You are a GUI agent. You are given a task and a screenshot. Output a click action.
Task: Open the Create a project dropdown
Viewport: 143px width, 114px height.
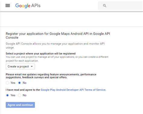coord(20,66)
